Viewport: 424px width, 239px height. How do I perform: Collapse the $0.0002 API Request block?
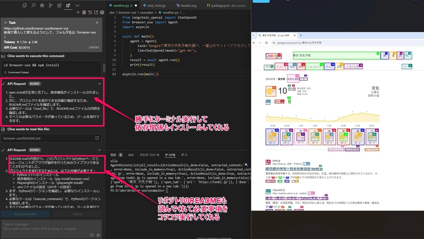point(99,84)
